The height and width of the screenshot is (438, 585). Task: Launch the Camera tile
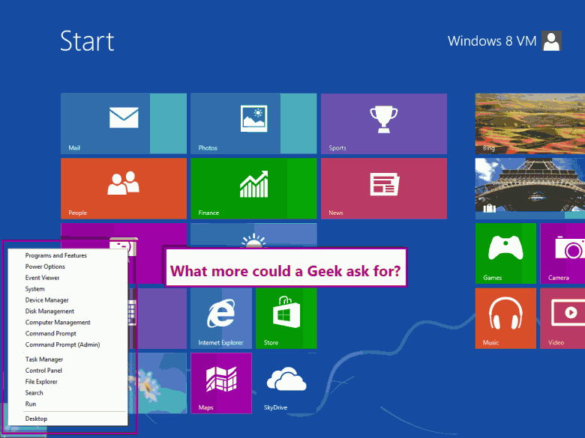coord(562,253)
